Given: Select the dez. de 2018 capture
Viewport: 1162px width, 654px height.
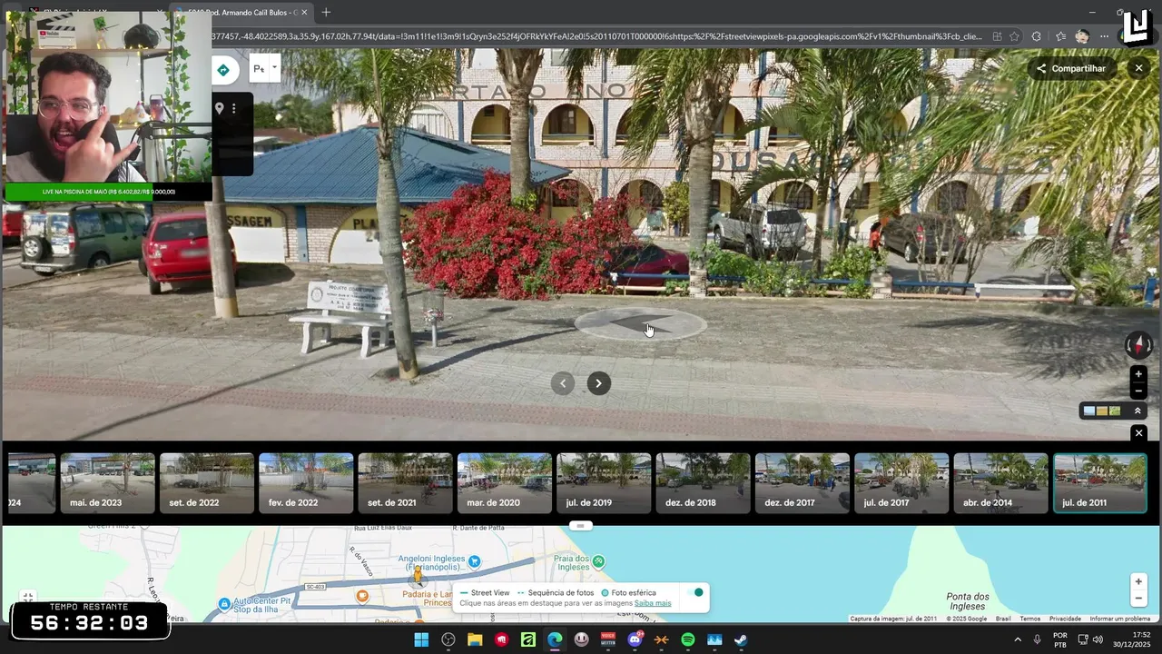Looking at the screenshot, I should tap(704, 483).
